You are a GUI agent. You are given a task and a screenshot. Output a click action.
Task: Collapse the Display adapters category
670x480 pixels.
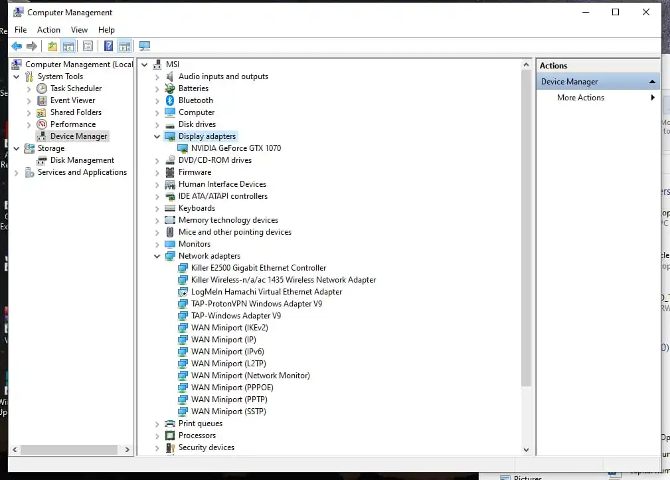click(157, 136)
